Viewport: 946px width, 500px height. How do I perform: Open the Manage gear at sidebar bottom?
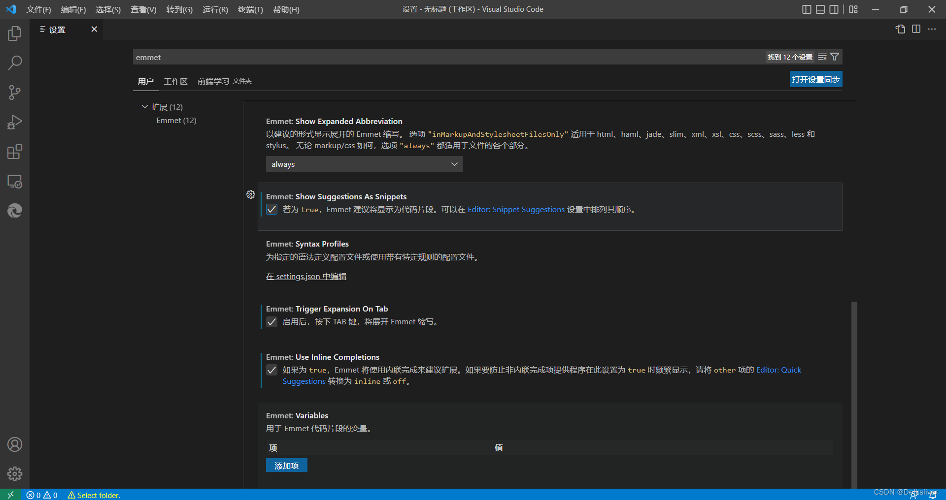click(15, 474)
